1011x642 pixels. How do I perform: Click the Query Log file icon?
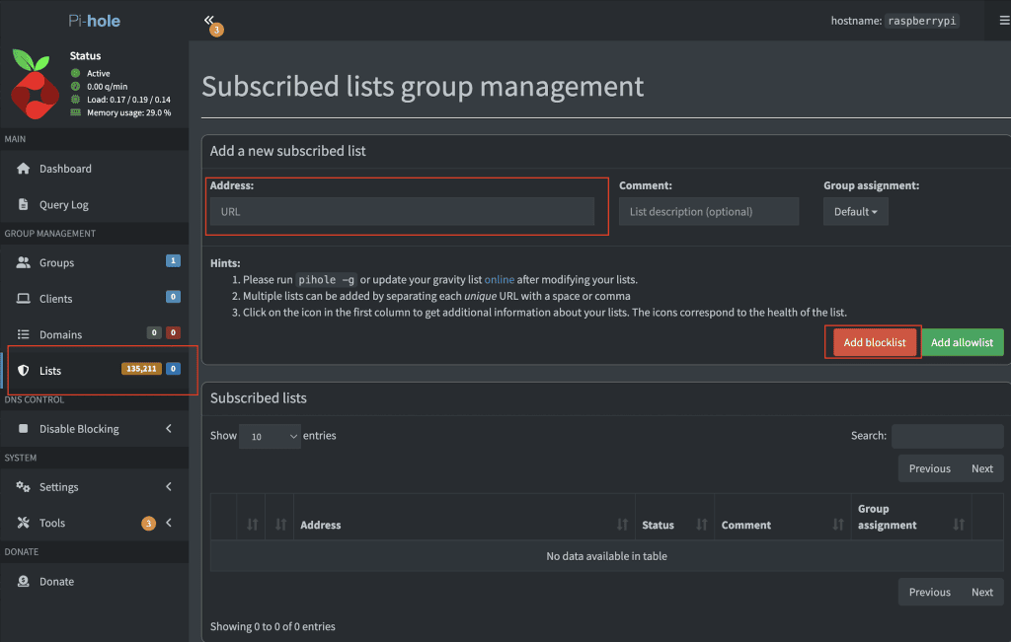(x=24, y=205)
